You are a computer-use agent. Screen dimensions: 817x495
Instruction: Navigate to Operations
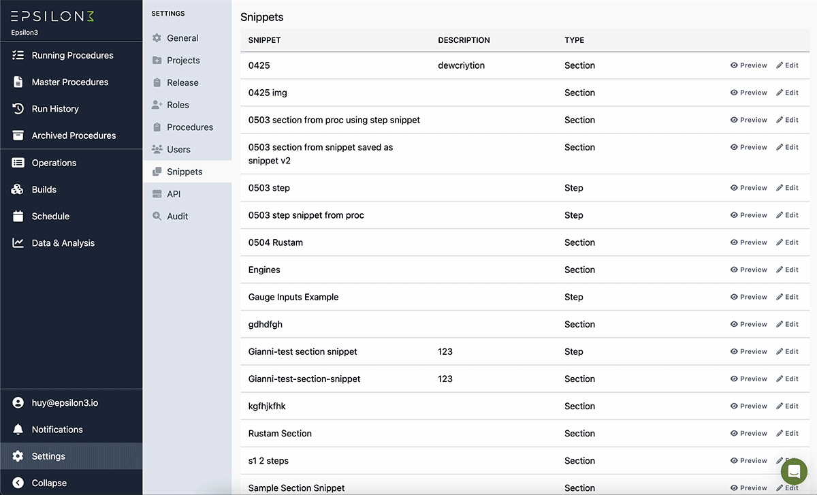tap(71, 163)
